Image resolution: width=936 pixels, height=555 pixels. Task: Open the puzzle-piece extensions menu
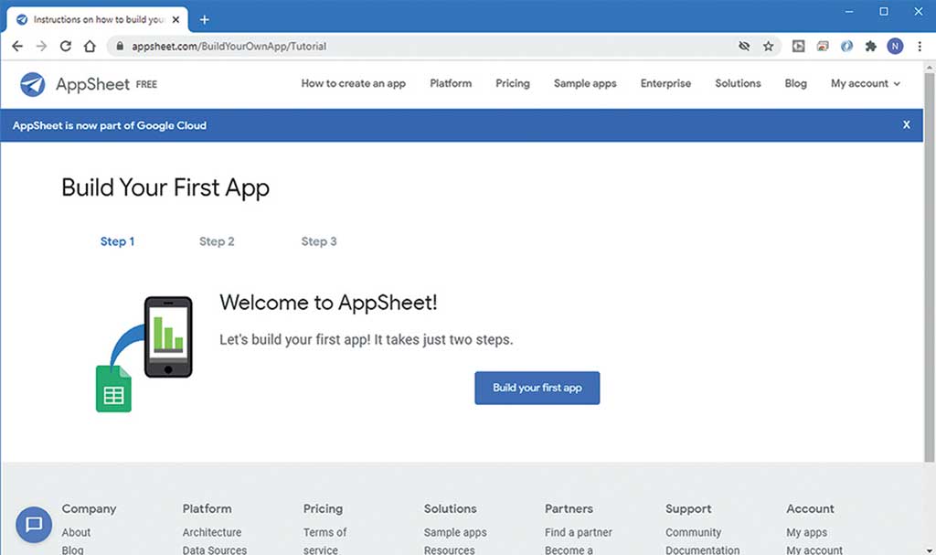(x=871, y=46)
